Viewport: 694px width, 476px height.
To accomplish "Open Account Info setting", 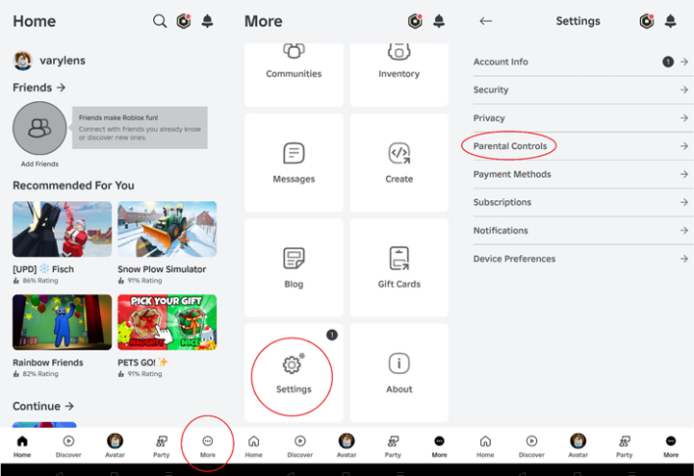I will pos(580,62).
